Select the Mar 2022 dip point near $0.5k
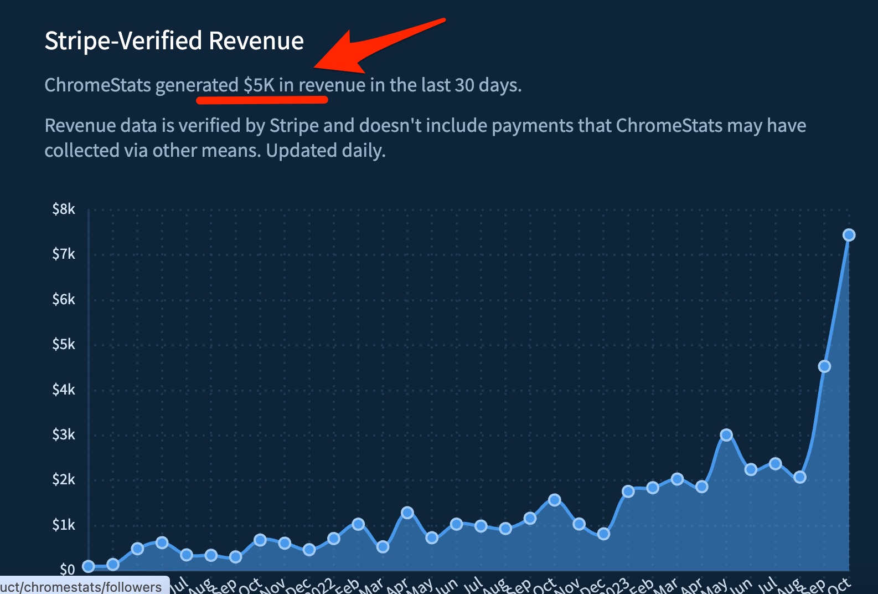The image size is (878, 594). tap(383, 547)
